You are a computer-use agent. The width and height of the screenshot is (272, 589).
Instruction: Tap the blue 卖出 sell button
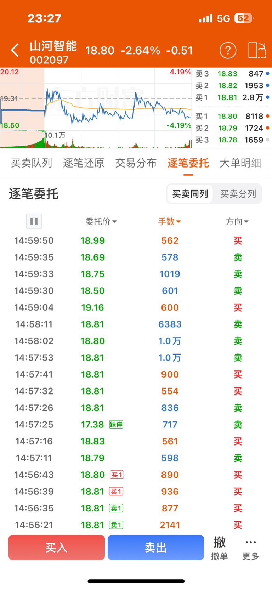(156, 548)
